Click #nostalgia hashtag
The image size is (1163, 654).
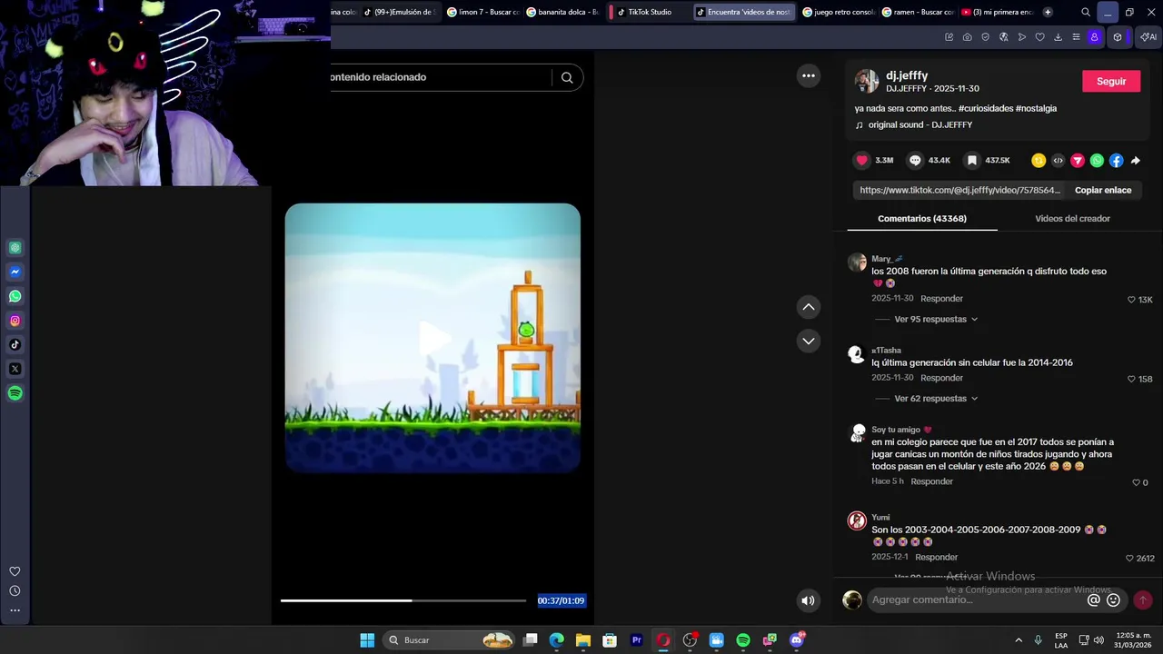click(x=1036, y=108)
